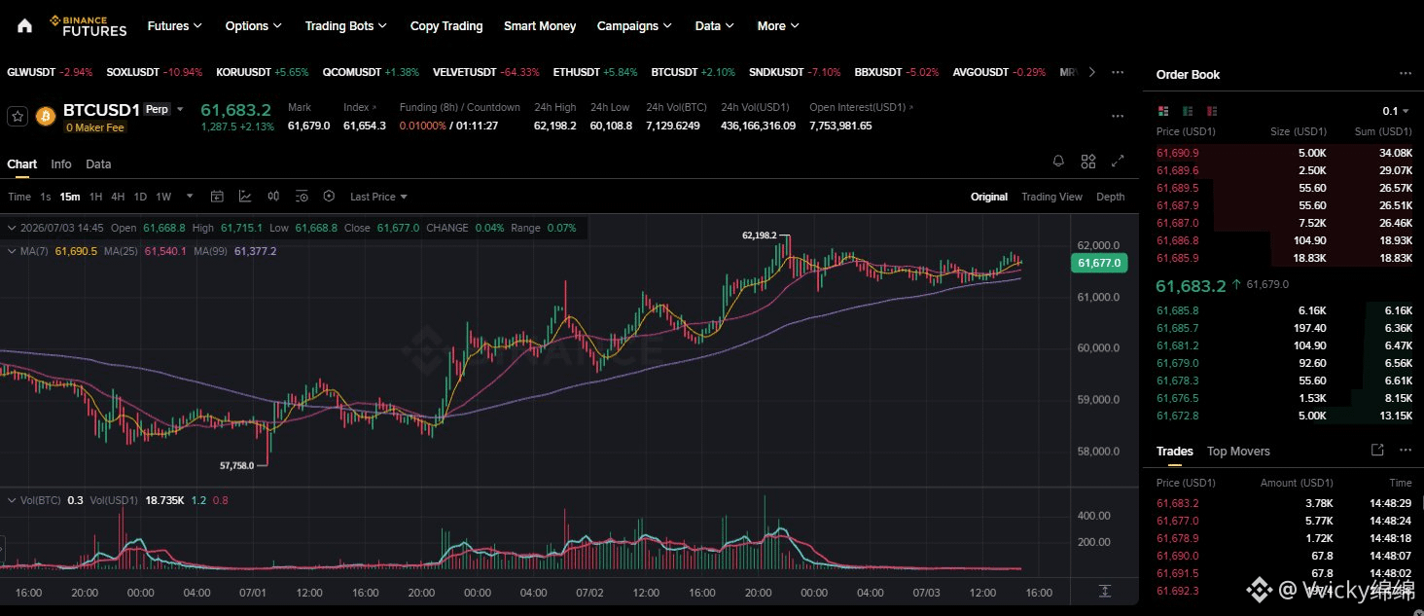Open the Trading Bots dropdown menu

pos(346,26)
